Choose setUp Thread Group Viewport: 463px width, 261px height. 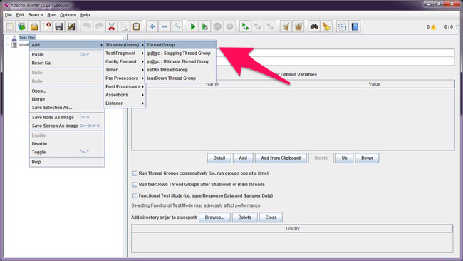pos(180,70)
